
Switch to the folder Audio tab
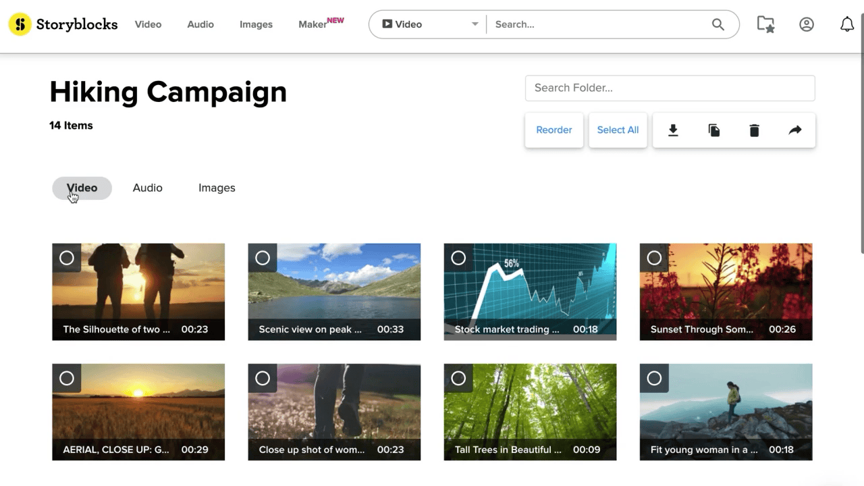tap(147, 188)
